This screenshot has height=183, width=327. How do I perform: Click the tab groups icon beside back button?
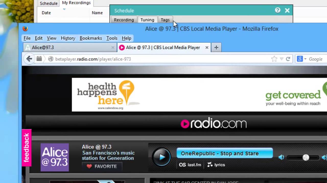(39, 59)
